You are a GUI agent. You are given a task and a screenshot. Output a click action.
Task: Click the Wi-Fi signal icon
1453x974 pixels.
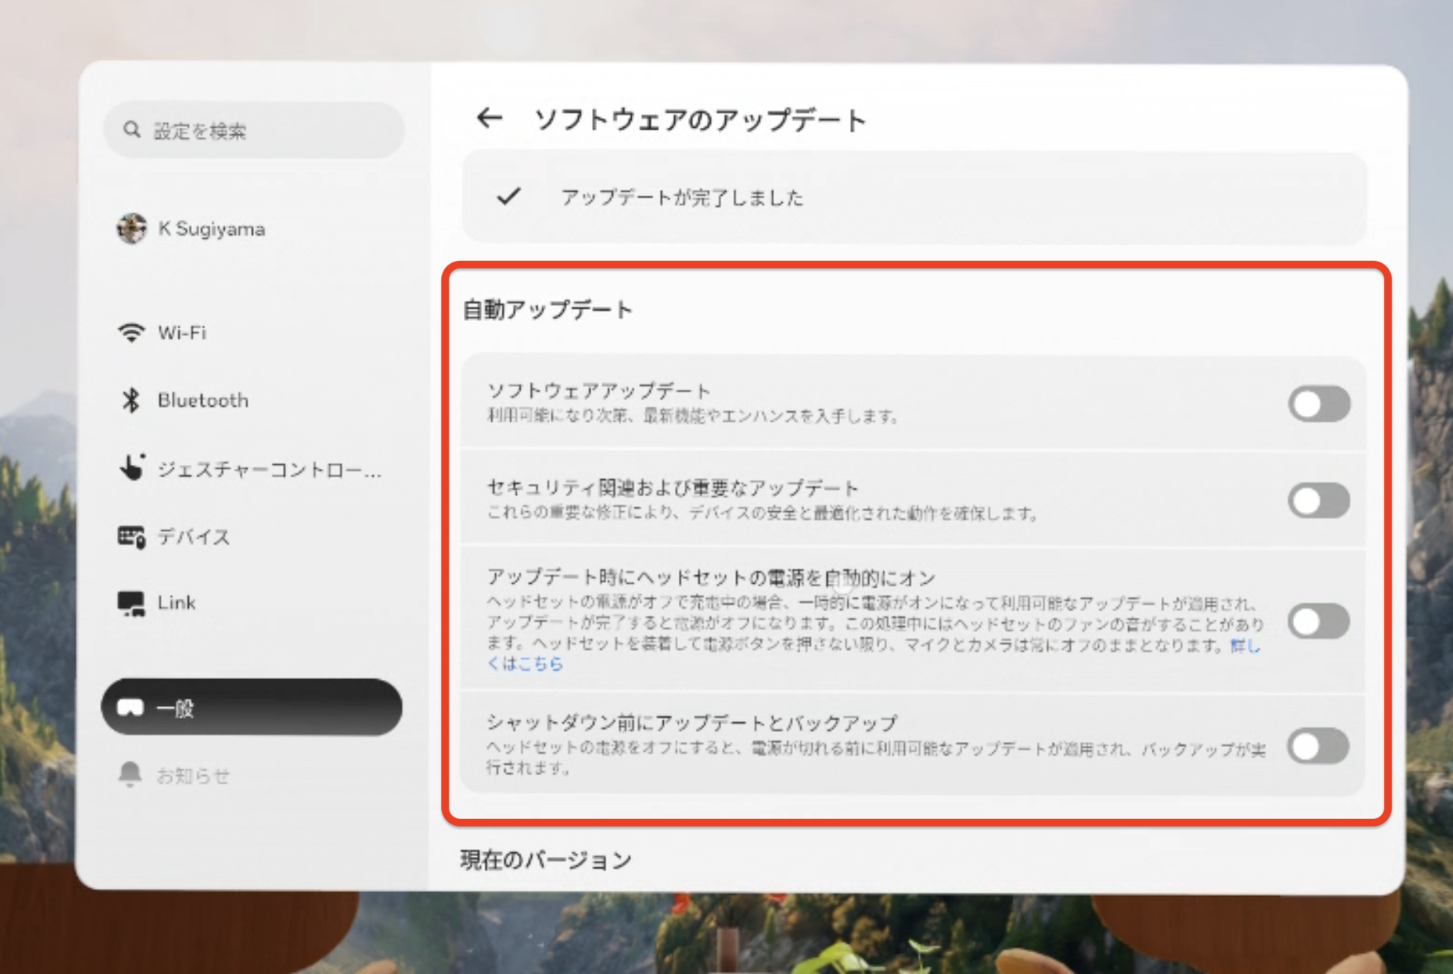coord(131,333)
